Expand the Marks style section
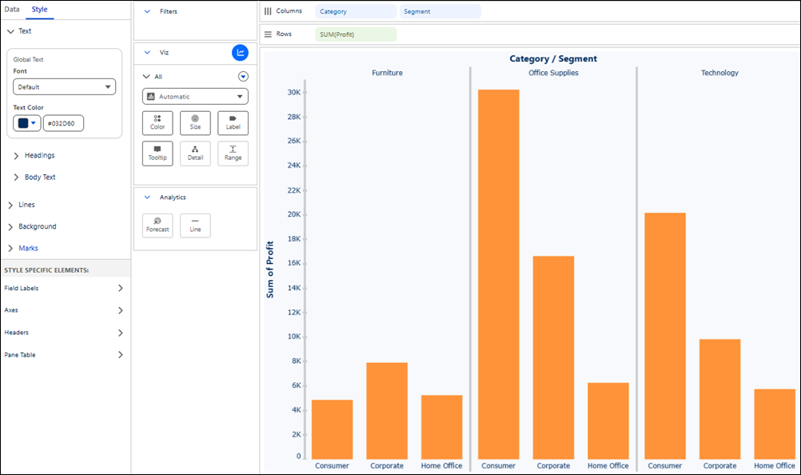Screen dimensions: 801x475 point(10,248)
